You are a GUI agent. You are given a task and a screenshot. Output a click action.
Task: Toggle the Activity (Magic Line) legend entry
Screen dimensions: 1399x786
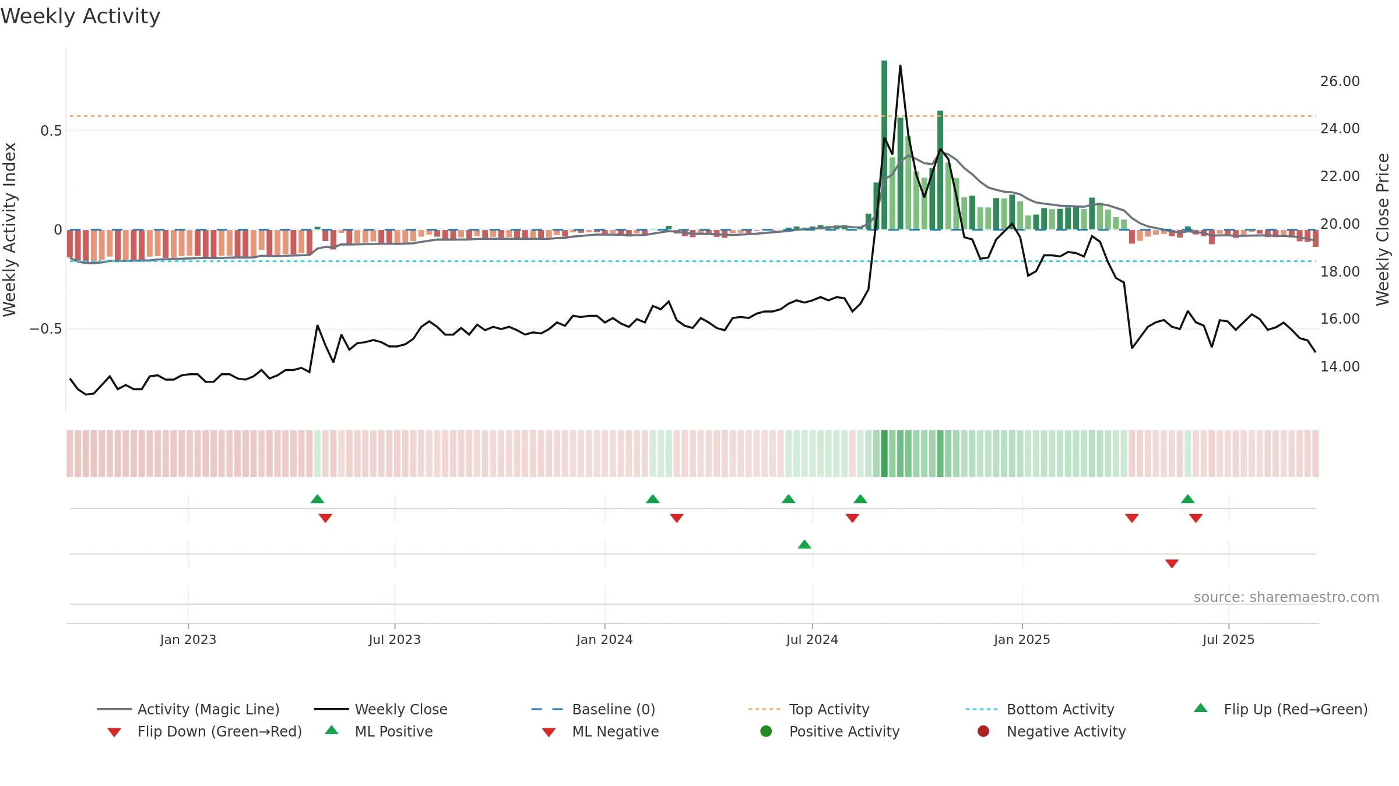(188, 709)
